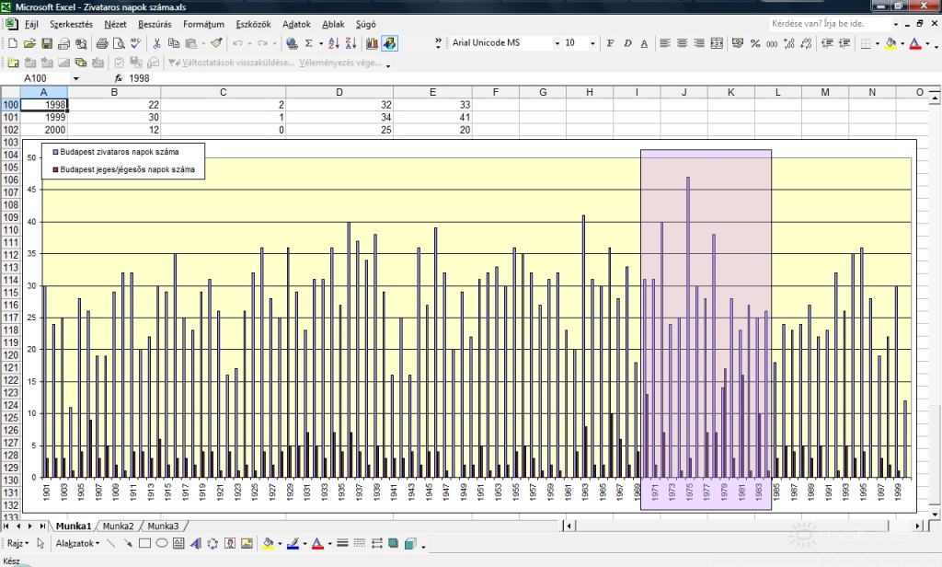Viewport: 942px width, 567px height.
Task: Toggle bold formatting (F button)
Action: pos(610,43)
